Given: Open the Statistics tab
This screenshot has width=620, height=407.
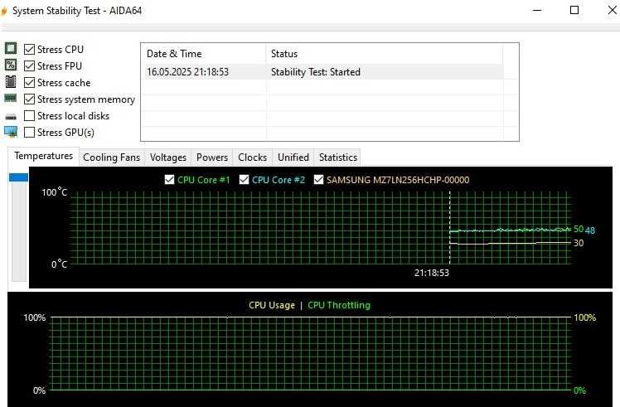Looking at the screenshot, I should 338,157.
